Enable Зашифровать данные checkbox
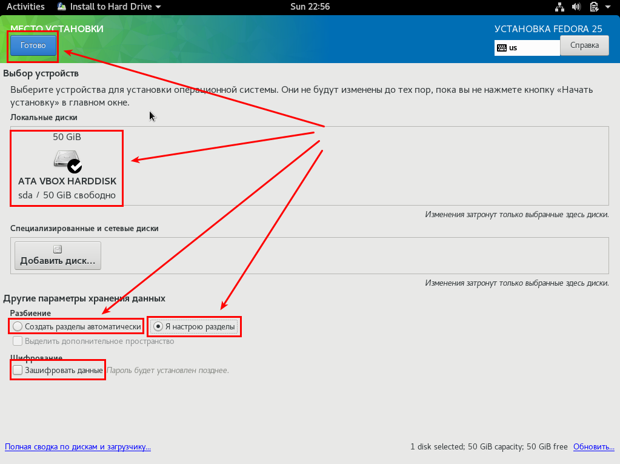Screen dimensions: 620x464 (x=18, y=370)
